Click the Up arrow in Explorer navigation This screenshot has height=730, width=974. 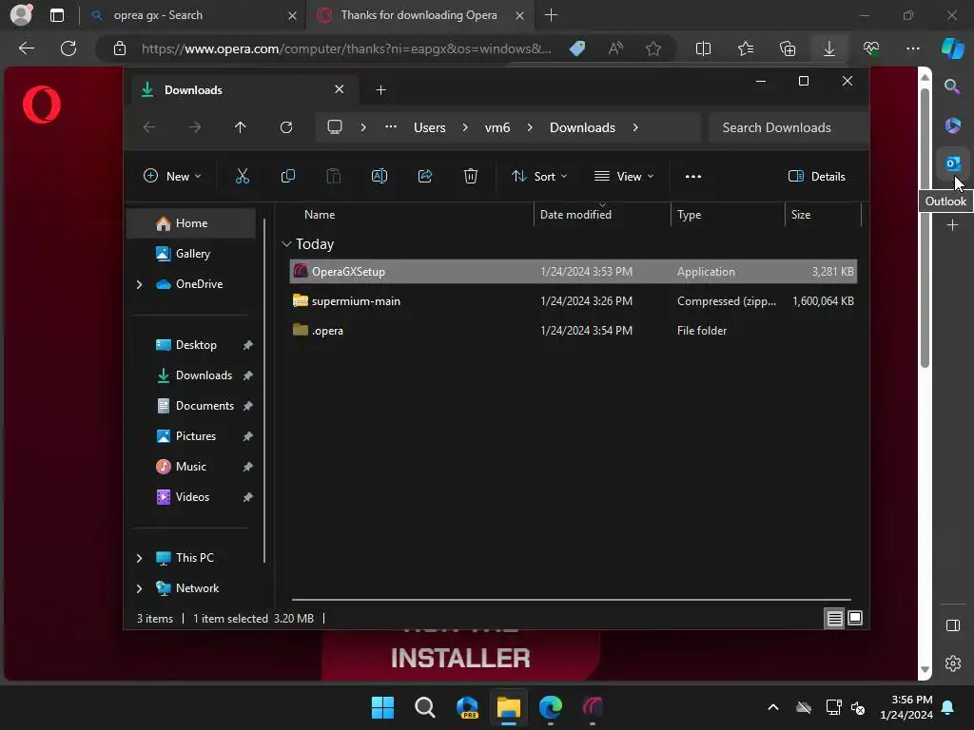pyautogui.click(x=240, y=127)
